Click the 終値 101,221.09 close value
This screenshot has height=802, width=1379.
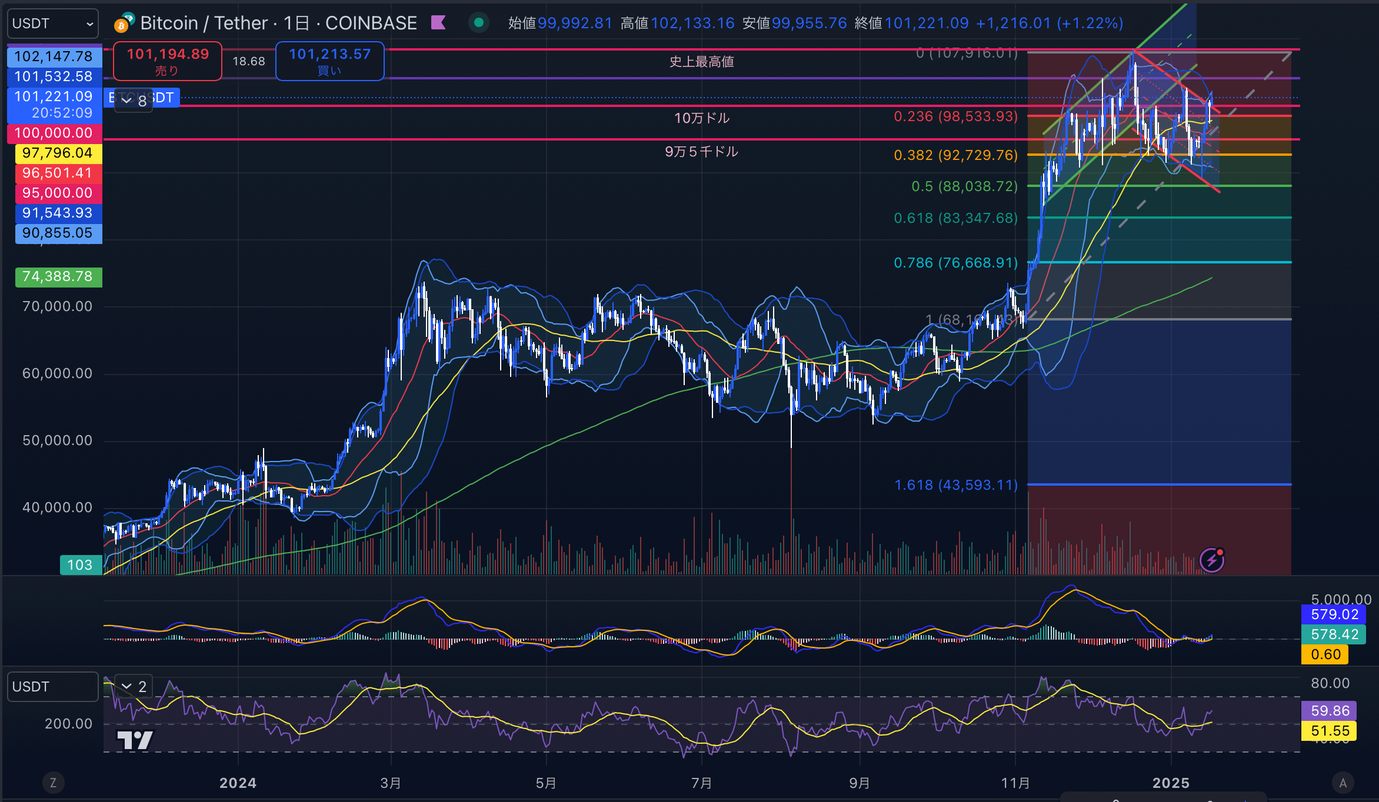coord(911,23)
